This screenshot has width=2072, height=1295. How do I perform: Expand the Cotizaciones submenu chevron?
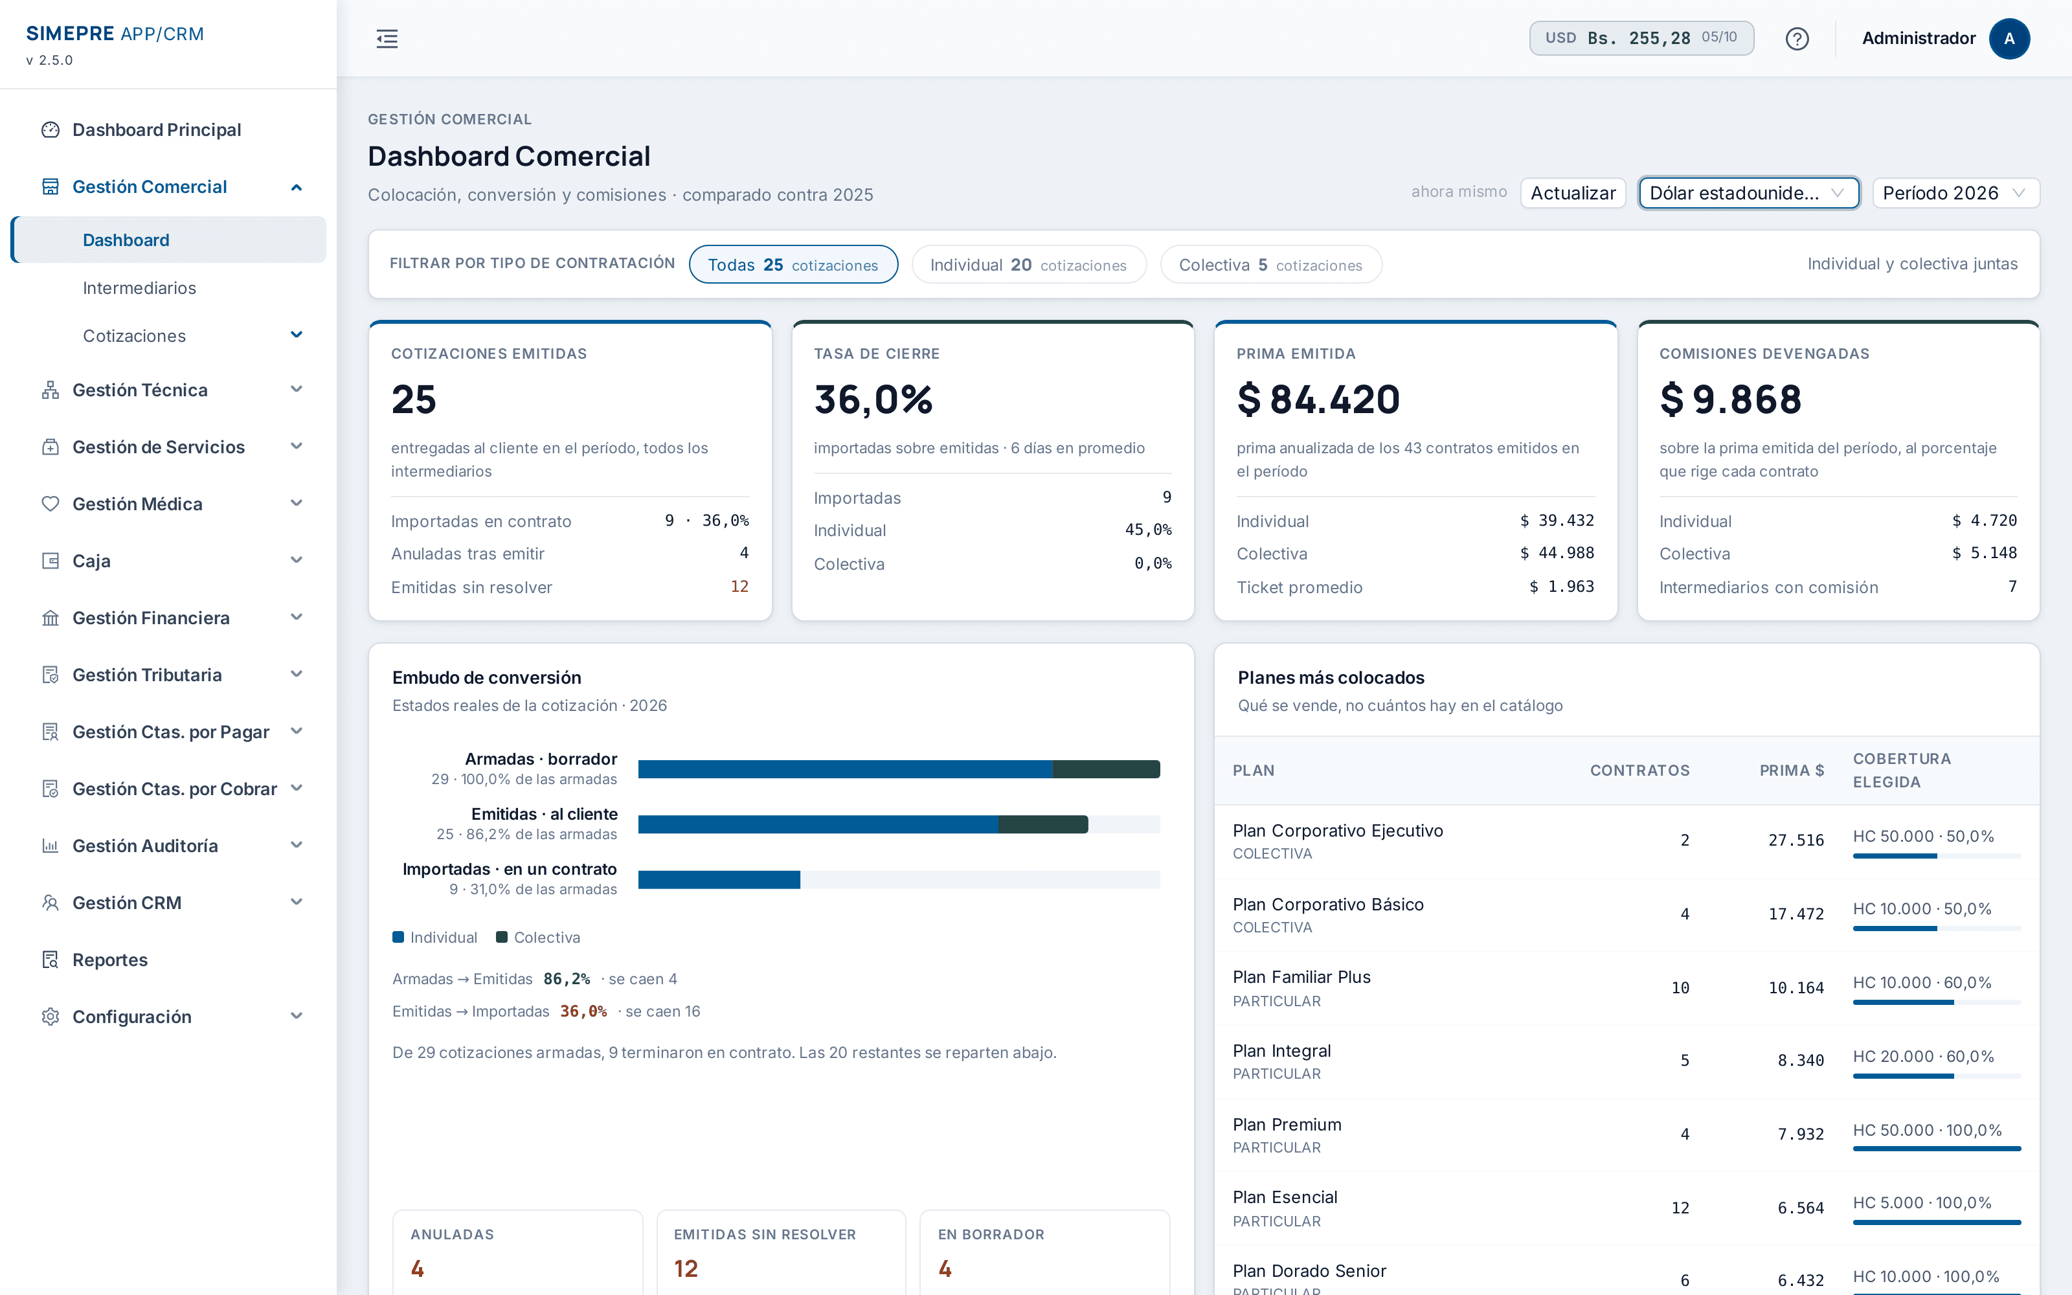tap(297, 335)
